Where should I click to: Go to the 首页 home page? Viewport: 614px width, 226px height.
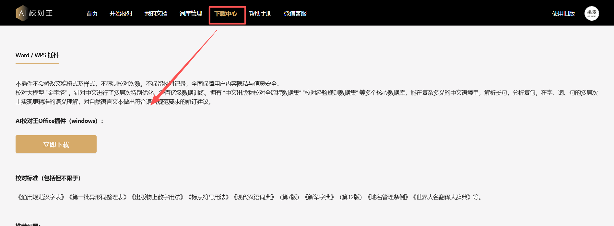click(92, 14)
